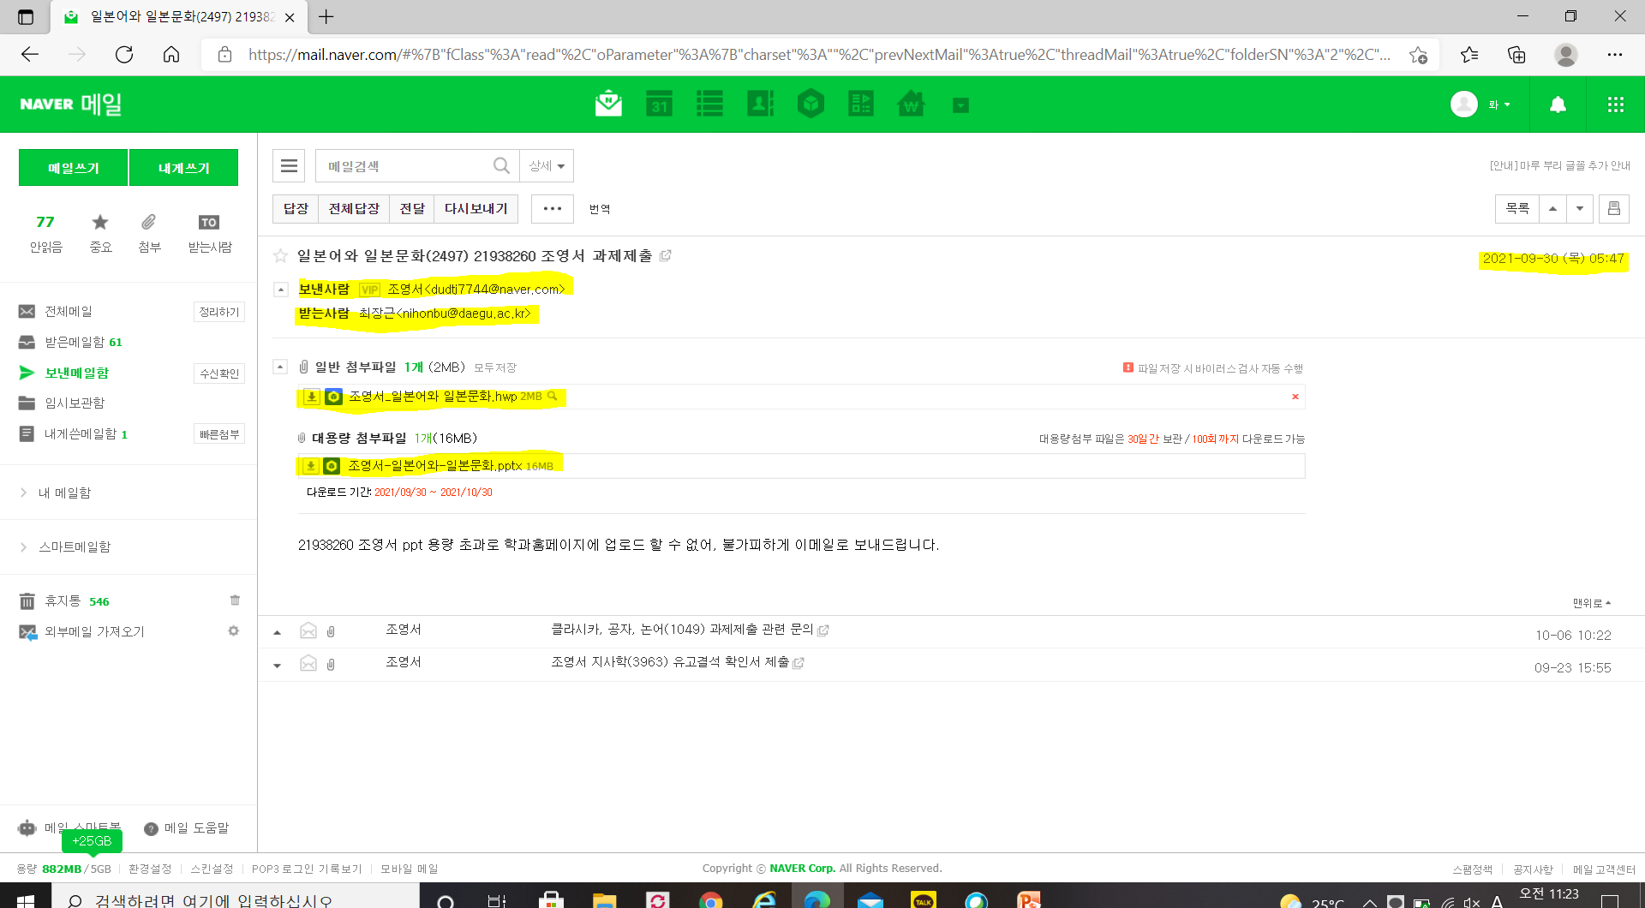Empty trash using the trash bin icon
The height and width of the screenshot is (908, 1645).
[x=235, y=600]
